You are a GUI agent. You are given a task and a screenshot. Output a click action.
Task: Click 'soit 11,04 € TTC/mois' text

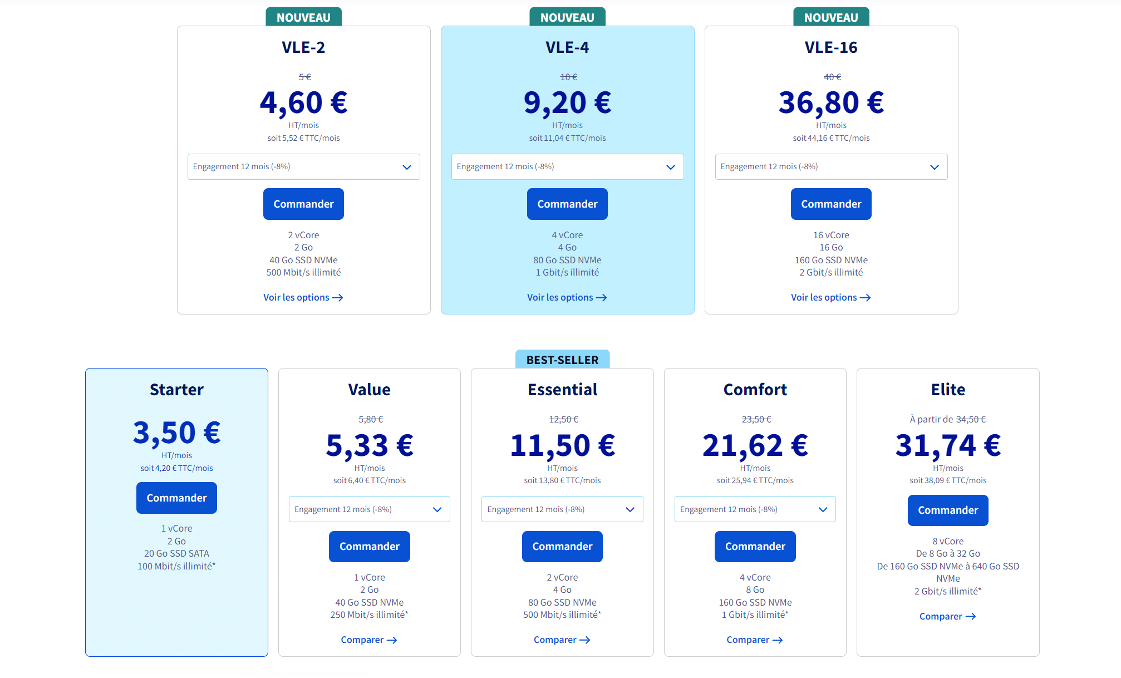pos(567,138)
